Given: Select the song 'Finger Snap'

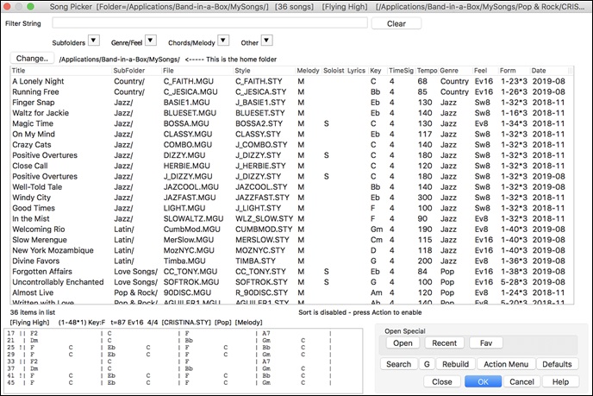Looking at the screenshot, I should 291,102.
